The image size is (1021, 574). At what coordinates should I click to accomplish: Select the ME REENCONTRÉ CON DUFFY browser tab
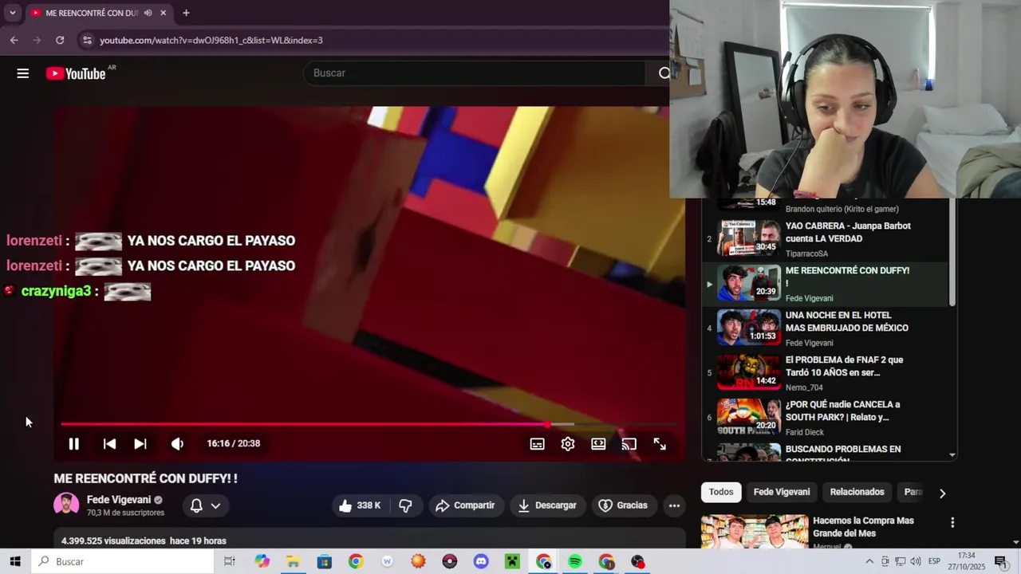point(92,13)
